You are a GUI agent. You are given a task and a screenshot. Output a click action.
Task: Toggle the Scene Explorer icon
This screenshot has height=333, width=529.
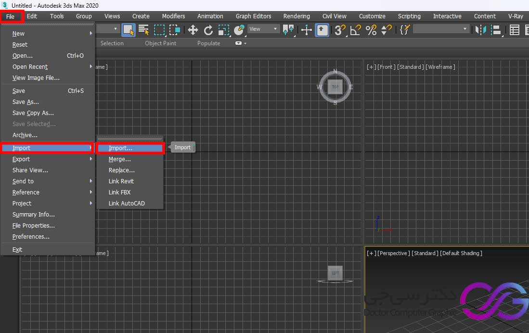coord(514,30)
